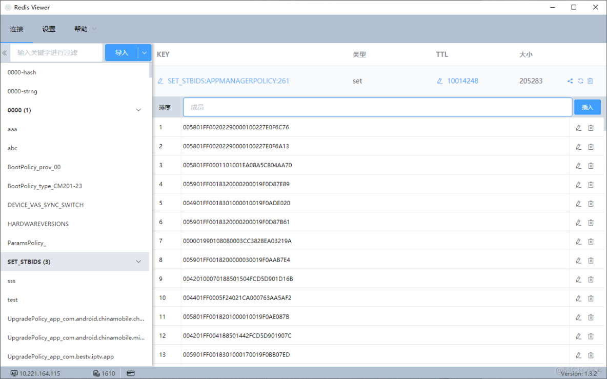This screenshot has width=607, height=379.
Task: Click the share icon for the key
Action: coord(570,81)
